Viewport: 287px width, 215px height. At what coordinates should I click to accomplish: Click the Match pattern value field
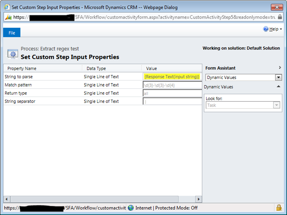click(172, 85)
